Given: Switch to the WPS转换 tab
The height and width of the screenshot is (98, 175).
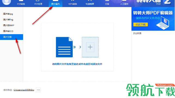Looking at the screenshot, I should pos(73,4).
